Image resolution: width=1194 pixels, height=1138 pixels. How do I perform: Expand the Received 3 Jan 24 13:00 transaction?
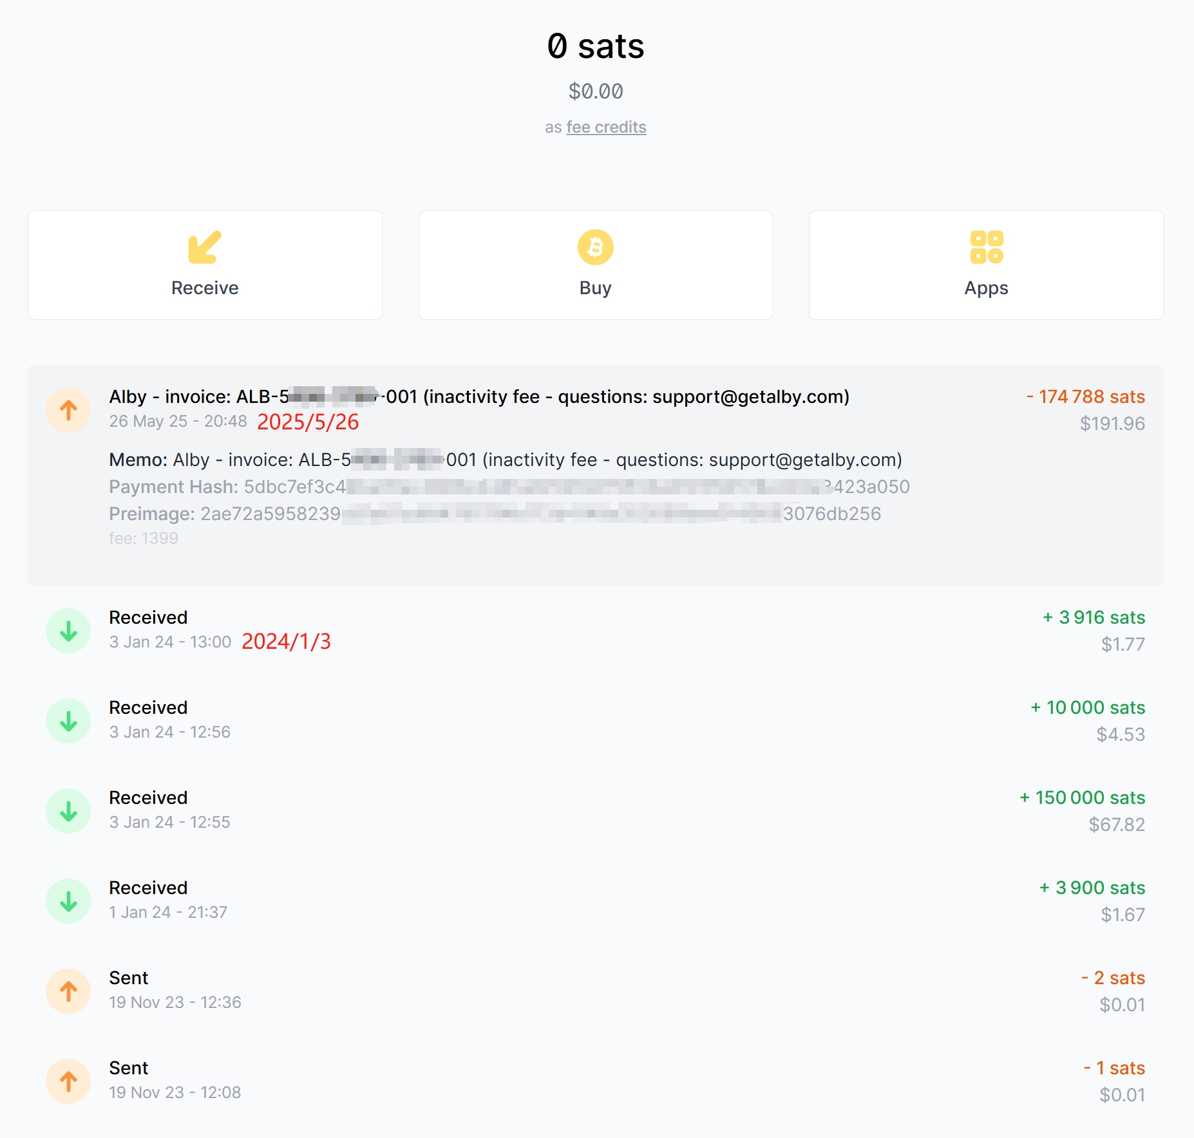(x=148, y=618)
